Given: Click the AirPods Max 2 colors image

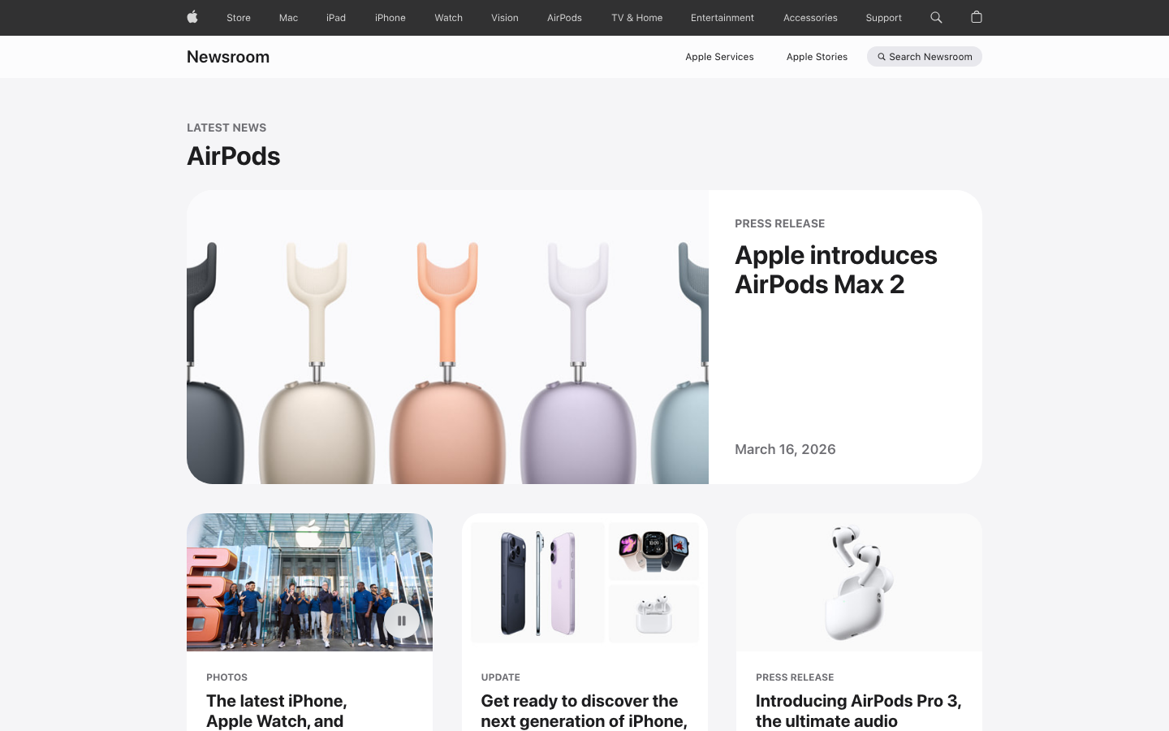Looking at the screenshot, I should pyautogui.click(x=447, y=337).
